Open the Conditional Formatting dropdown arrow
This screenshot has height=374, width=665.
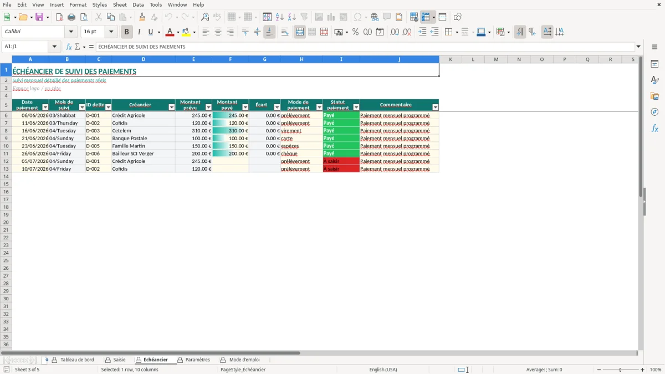508,32
